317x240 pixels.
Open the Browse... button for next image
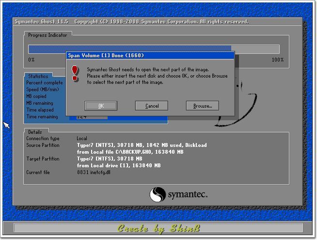pyautogui.click(x=203, y=106)
